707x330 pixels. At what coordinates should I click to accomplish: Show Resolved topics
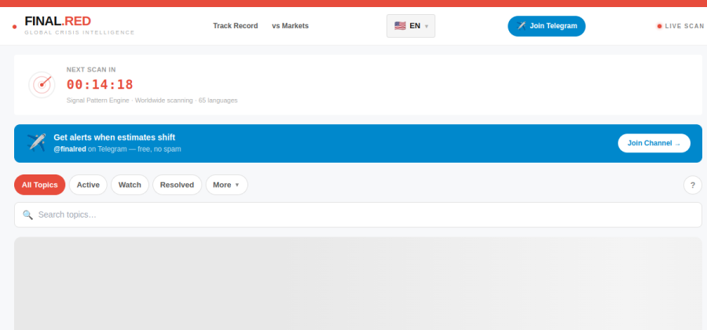[x=177, y=185]
